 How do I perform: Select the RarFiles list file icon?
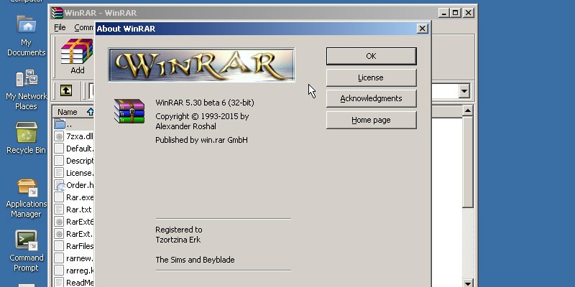coord(59,246)
